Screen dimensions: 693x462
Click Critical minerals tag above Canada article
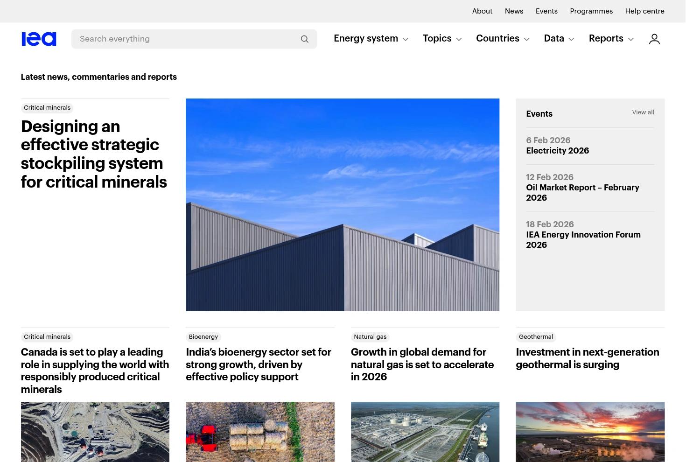(47, 337)
